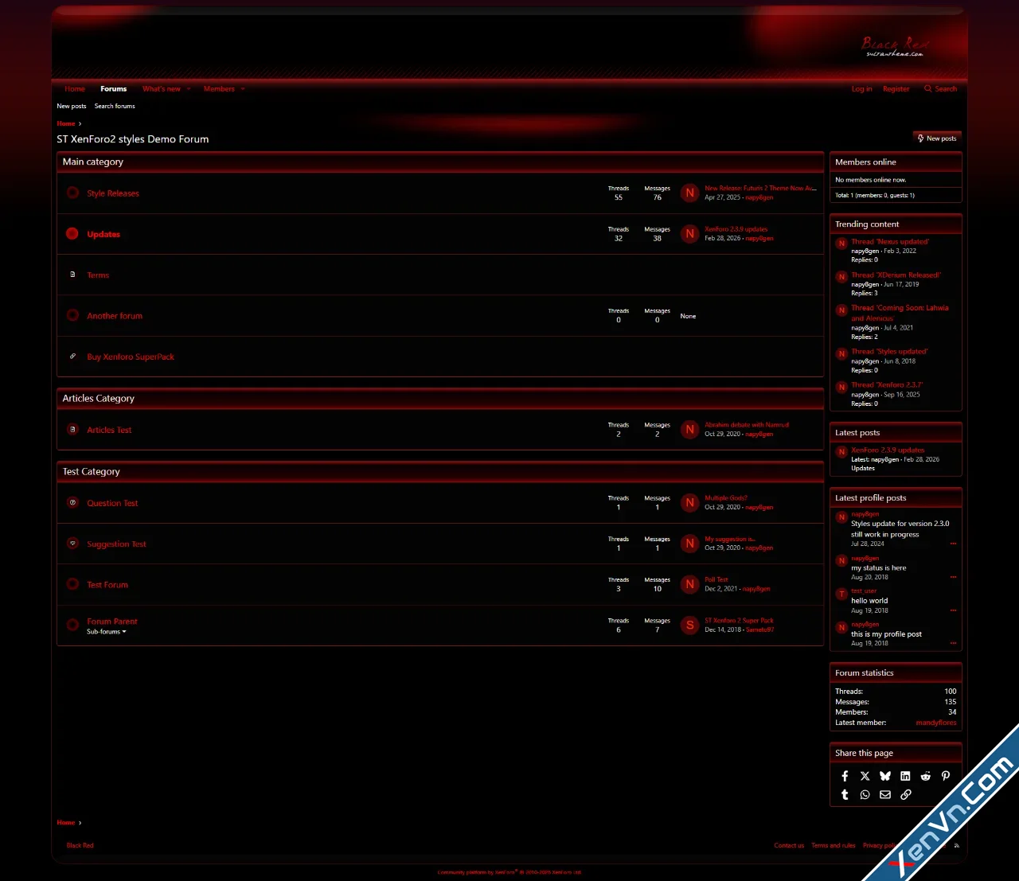Viewport: 1019px width, 881px height.
Task: Share the page through WhatsApp icon
Action: pyautogui.click(x=865, y=794)
